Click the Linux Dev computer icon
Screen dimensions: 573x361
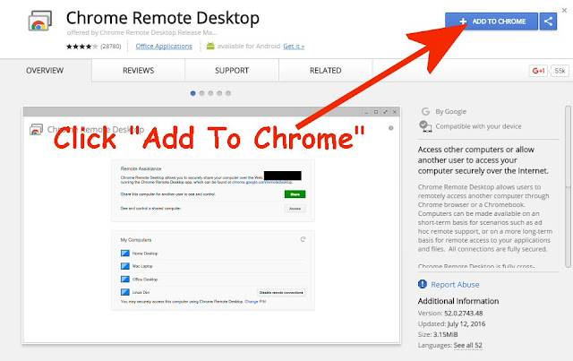tap(125, 292)
